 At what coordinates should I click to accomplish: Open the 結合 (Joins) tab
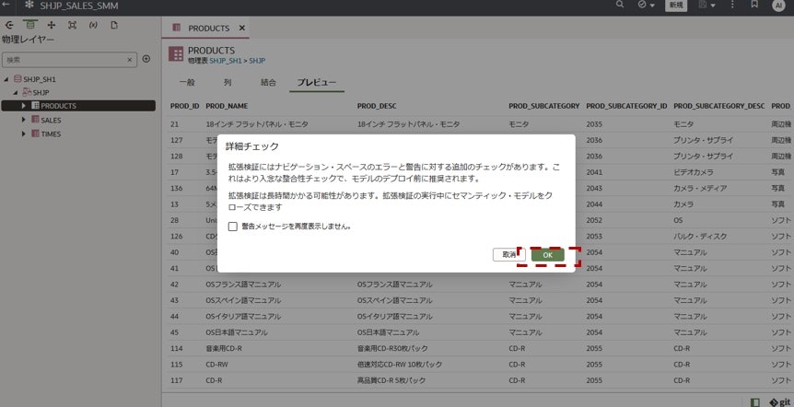268,82
